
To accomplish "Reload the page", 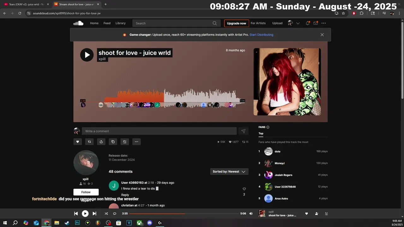I will pyautogui.click(x=20, y=13).
